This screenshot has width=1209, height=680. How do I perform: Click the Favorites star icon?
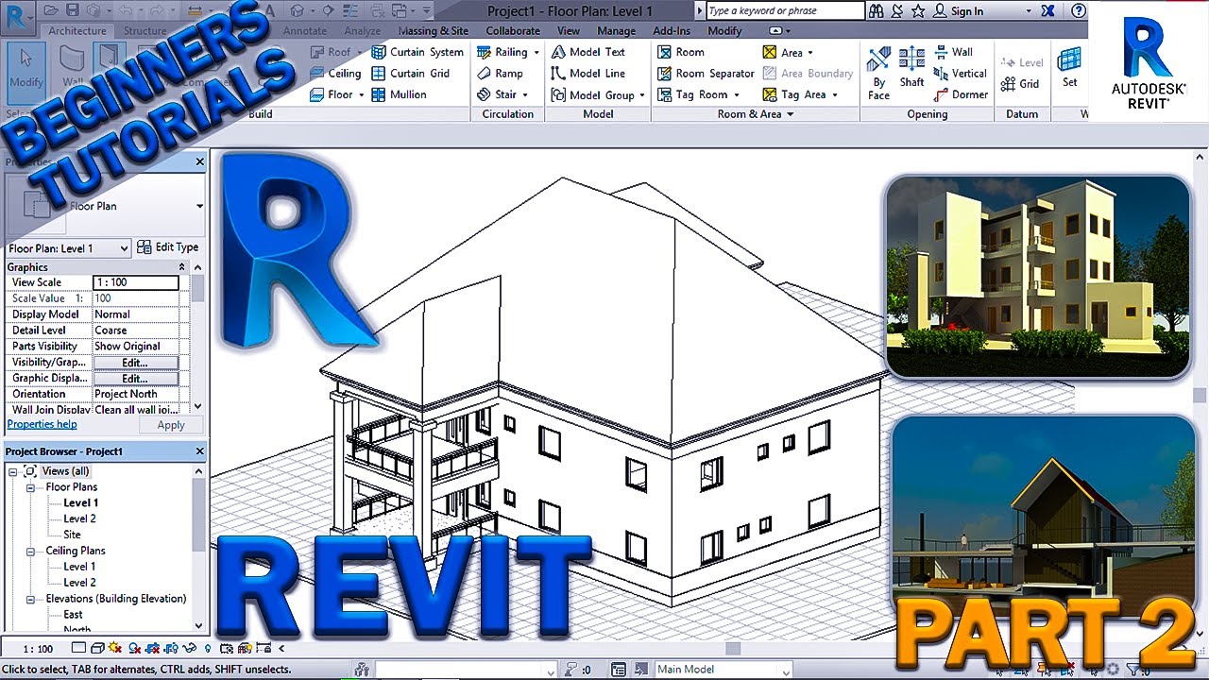pos(919,10)
